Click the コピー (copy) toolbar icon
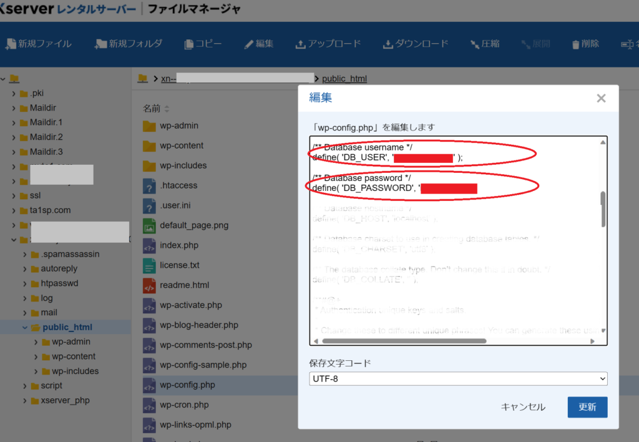 point(189,44)
